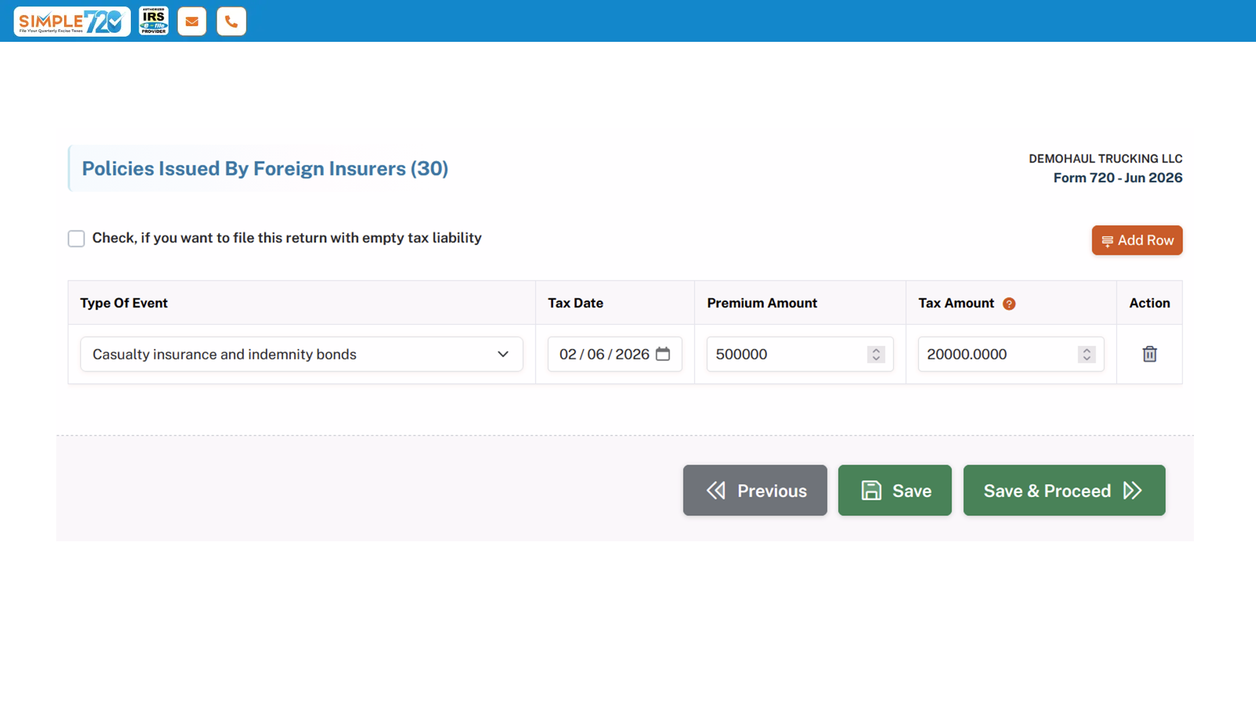Click the Add Row button
This screenshot has width=1256, height=706.
coord(1137,241)
